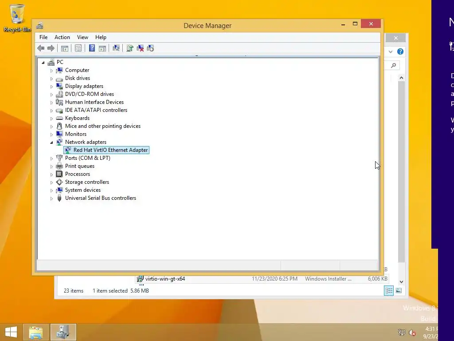The image size is (454, 341).
Task: Select the System devices label
Action: pos(83,190)
